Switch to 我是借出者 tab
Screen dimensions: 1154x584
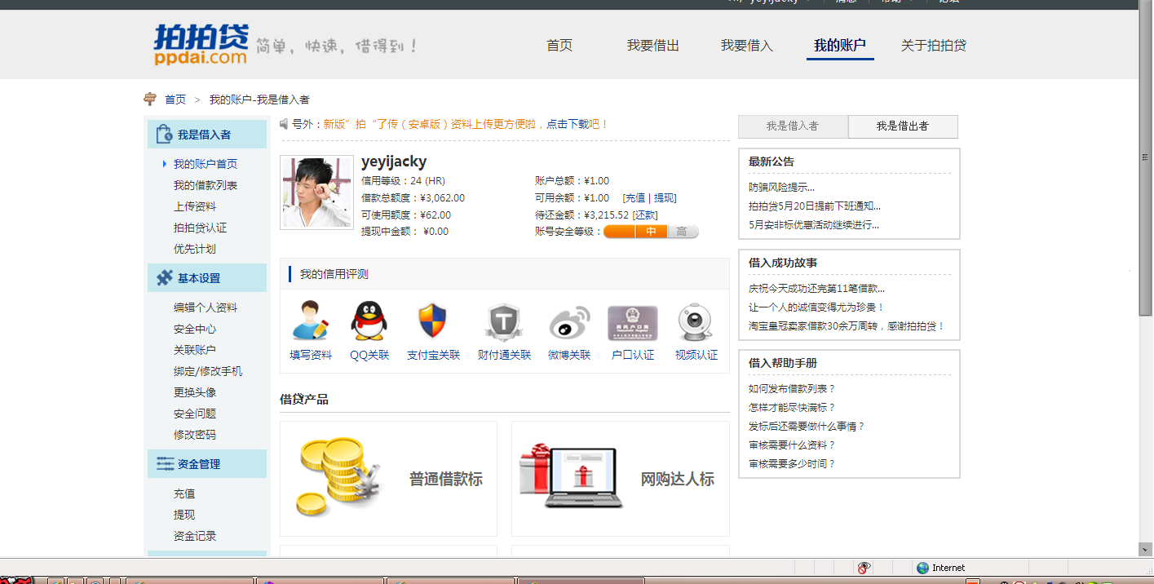pos(902,126)
